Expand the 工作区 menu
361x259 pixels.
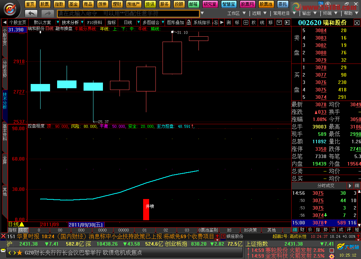(x=237, y=13)
